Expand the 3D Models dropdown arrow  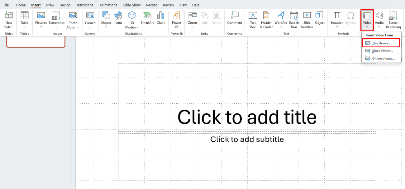coord(138,27)
